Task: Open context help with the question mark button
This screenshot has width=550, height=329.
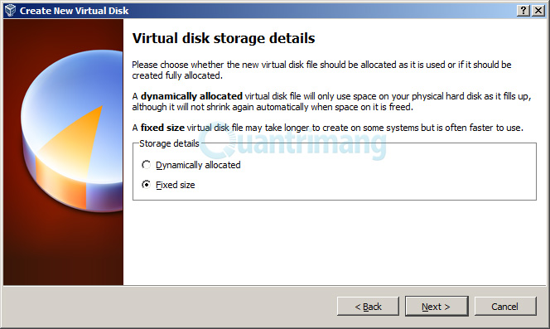Action: [x=523, y=11]
